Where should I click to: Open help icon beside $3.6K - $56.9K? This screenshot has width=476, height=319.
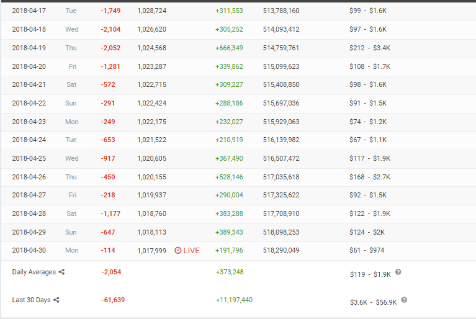[404, 300]
